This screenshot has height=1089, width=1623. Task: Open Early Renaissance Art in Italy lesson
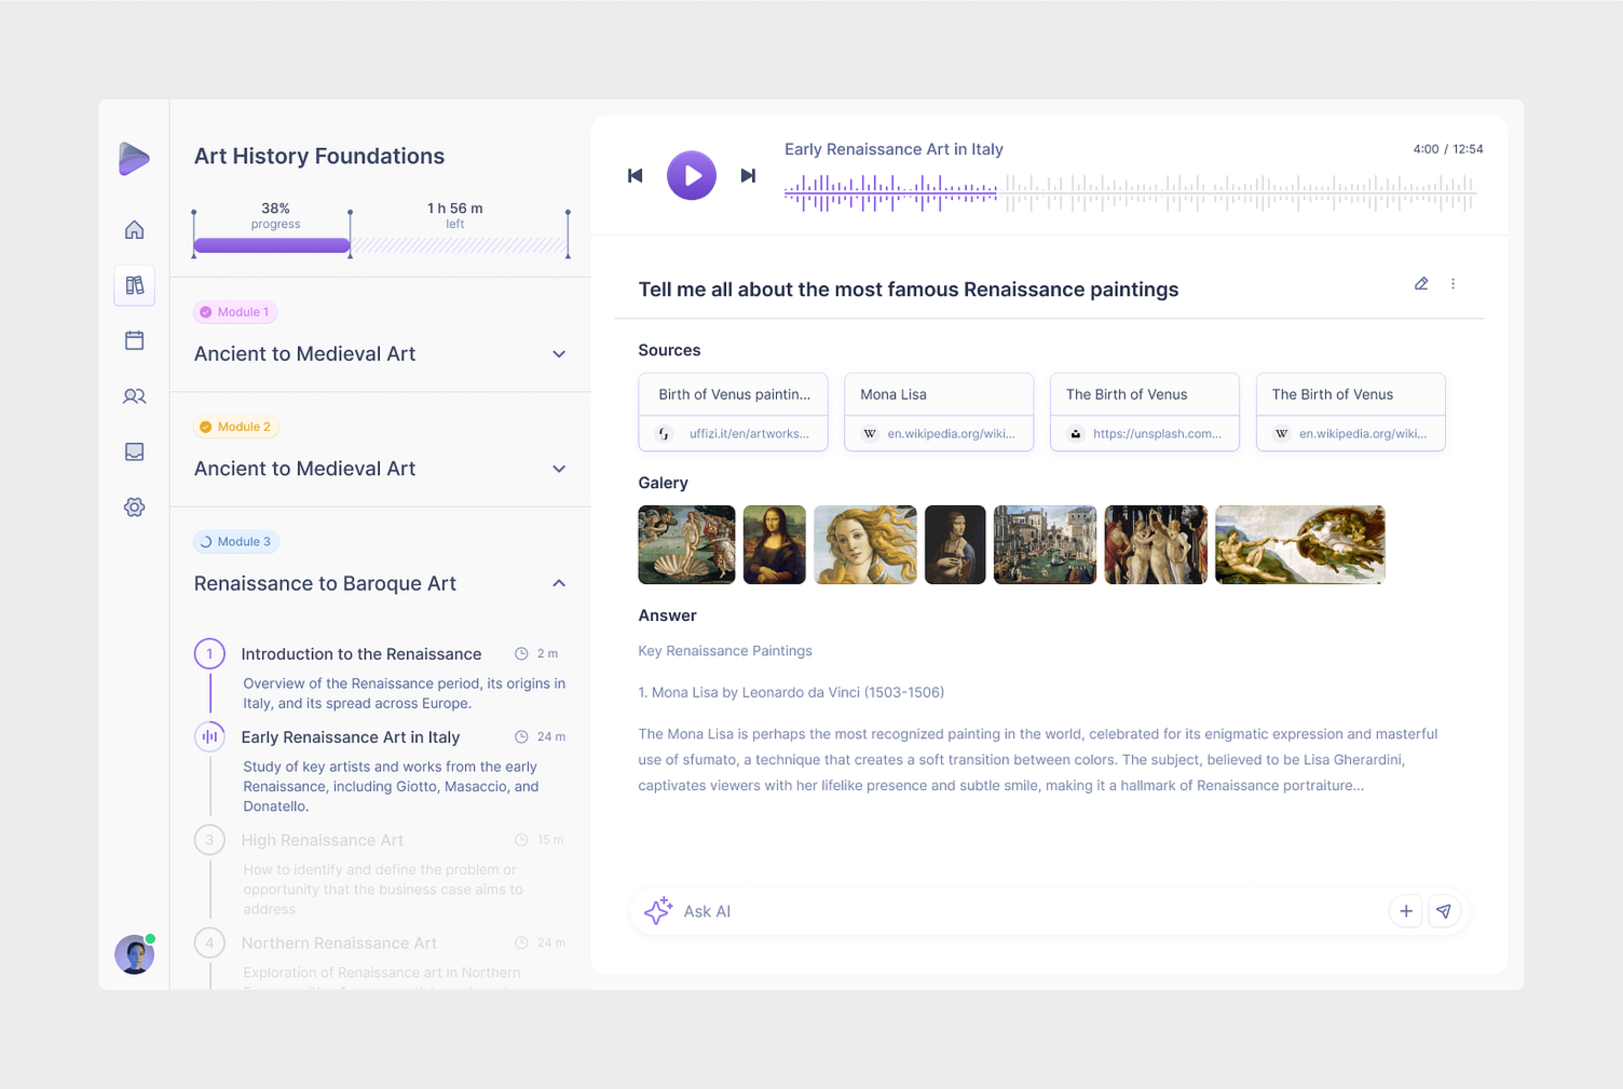click(x=350, y=737)
